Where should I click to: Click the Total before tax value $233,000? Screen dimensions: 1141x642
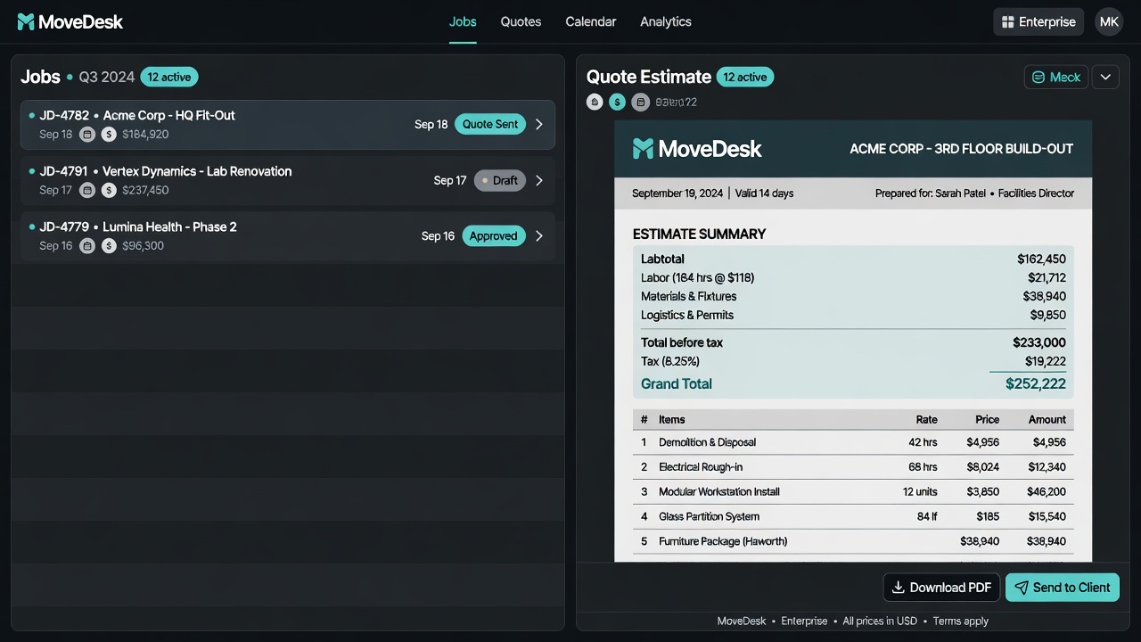(x=1039, y=342)
